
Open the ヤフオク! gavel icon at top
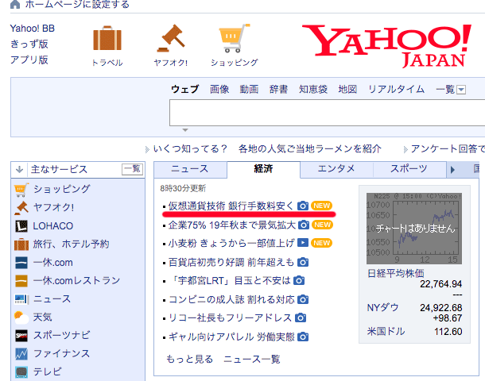[x=170, y=38]
